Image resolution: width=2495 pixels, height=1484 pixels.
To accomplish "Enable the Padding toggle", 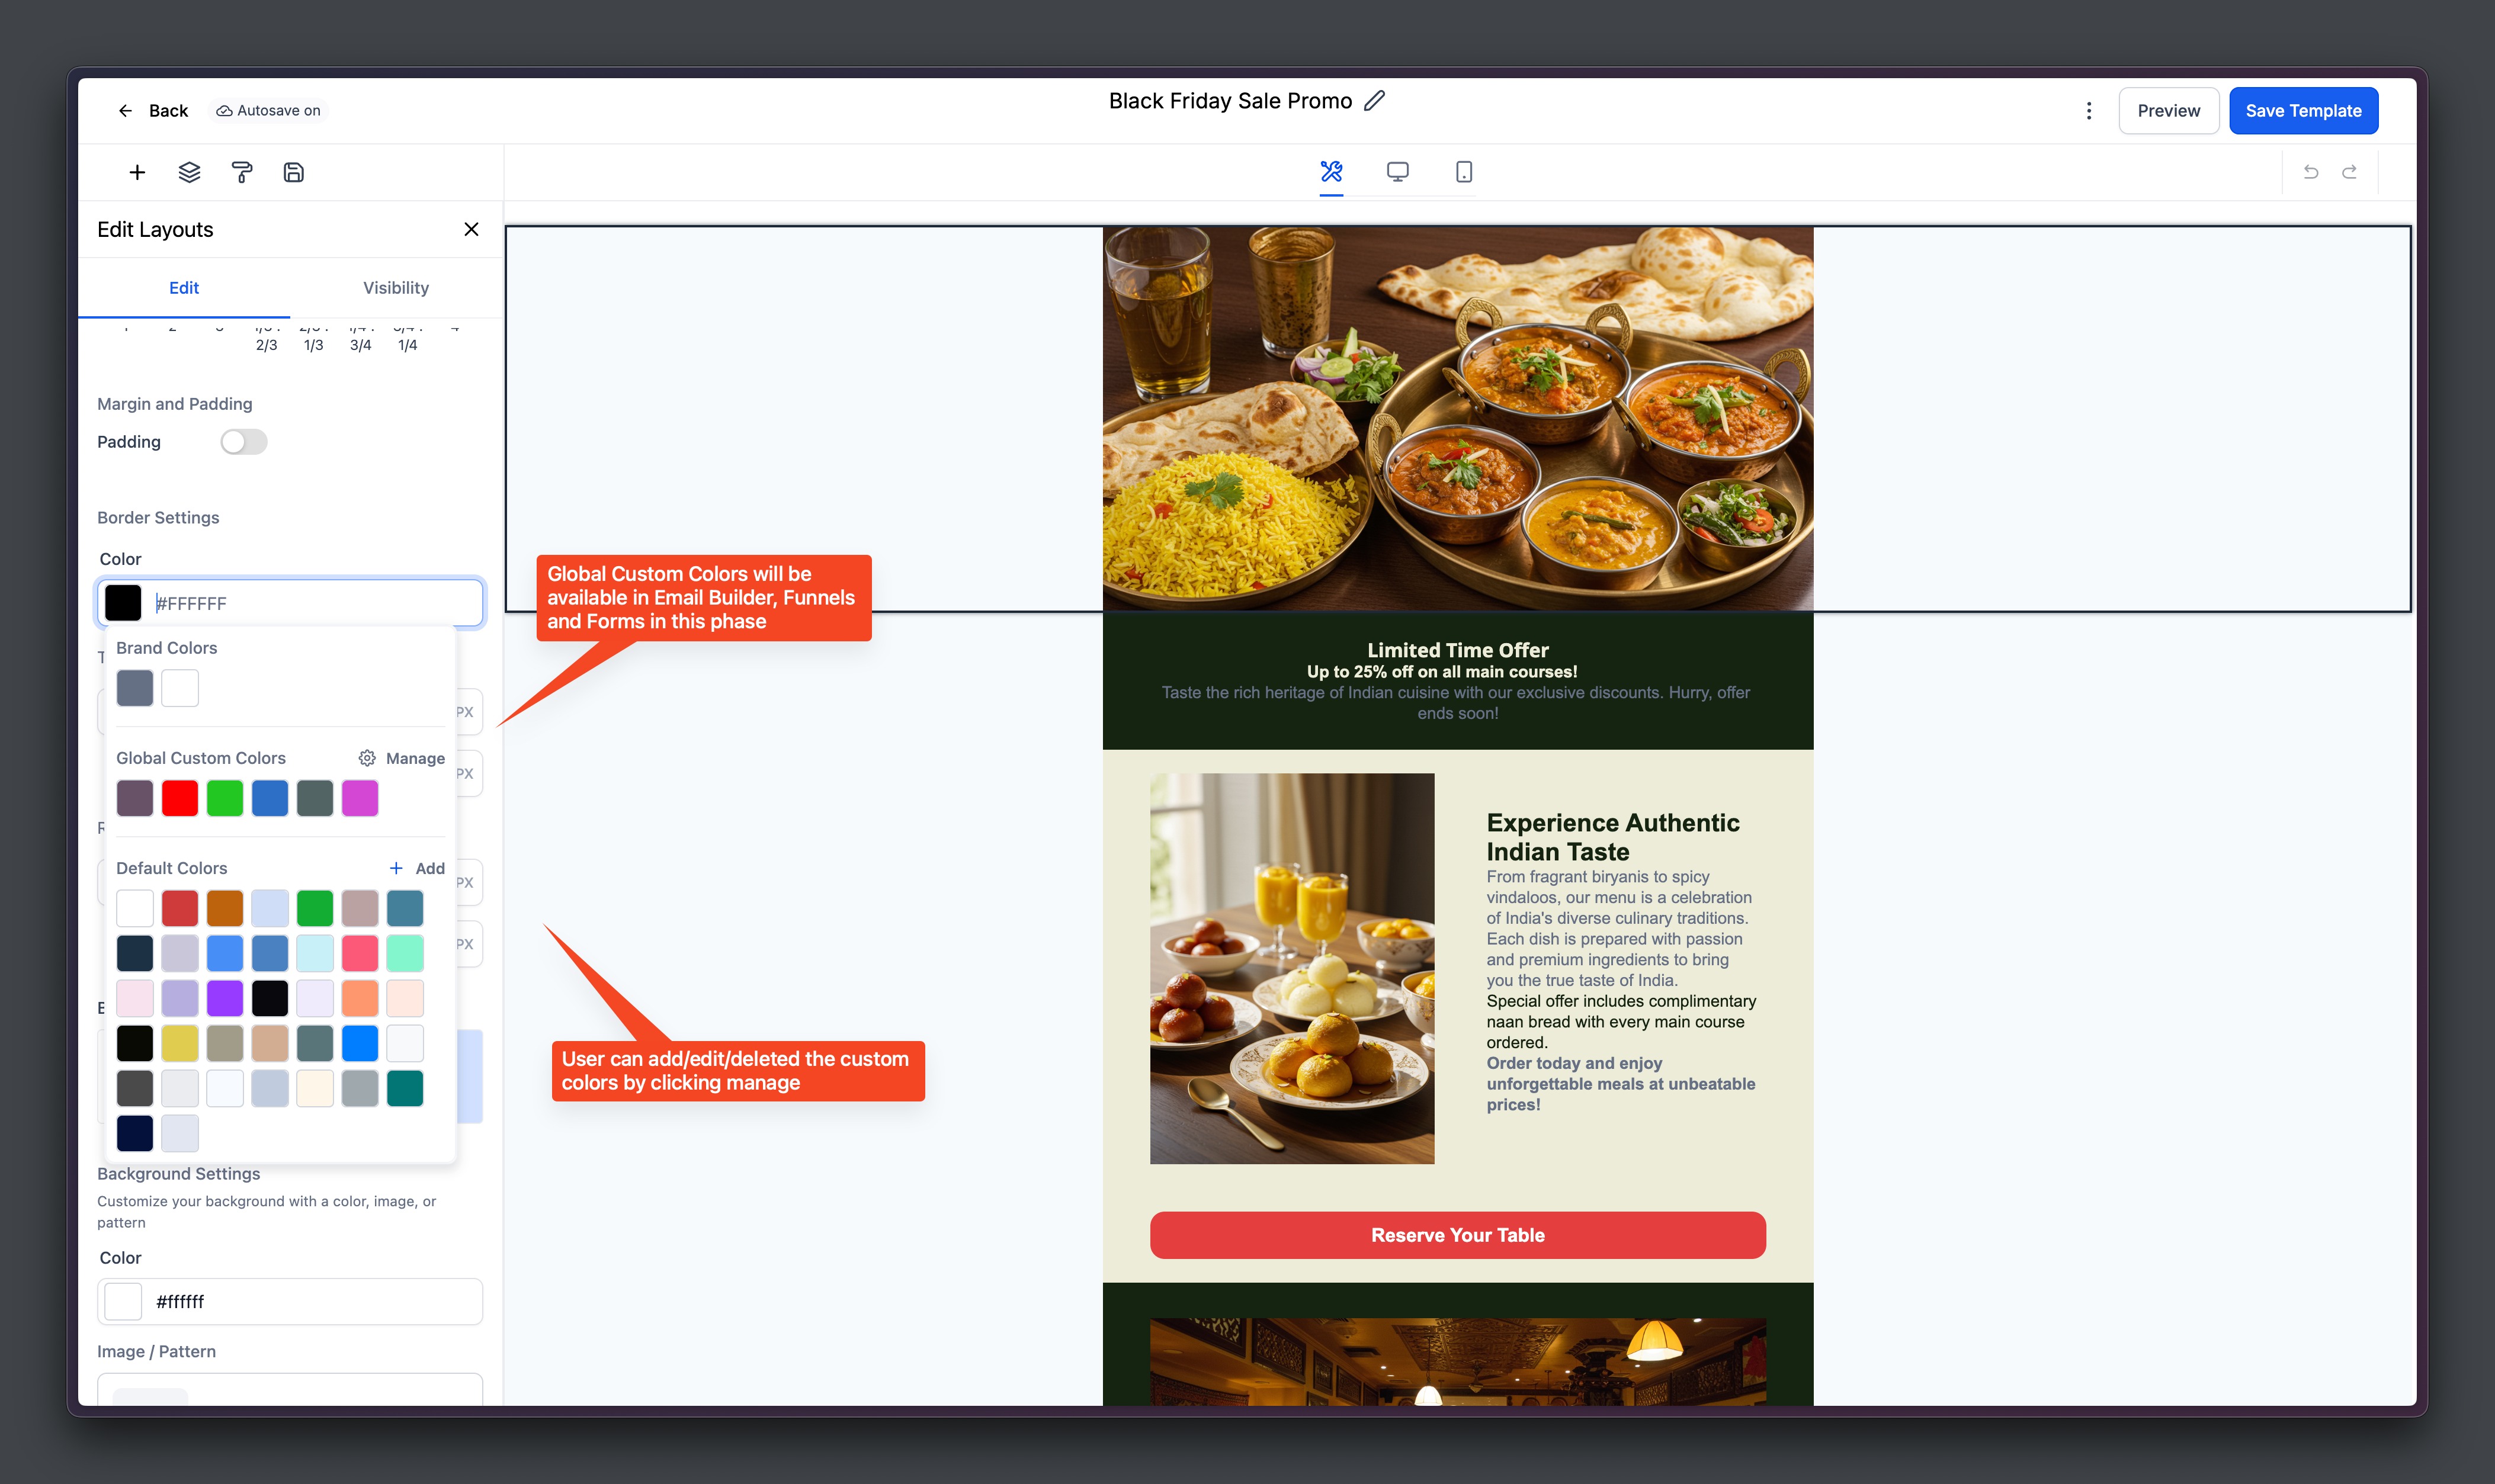I will (243, 442).
